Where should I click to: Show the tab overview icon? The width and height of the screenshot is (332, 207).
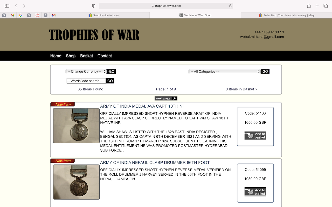326,6
